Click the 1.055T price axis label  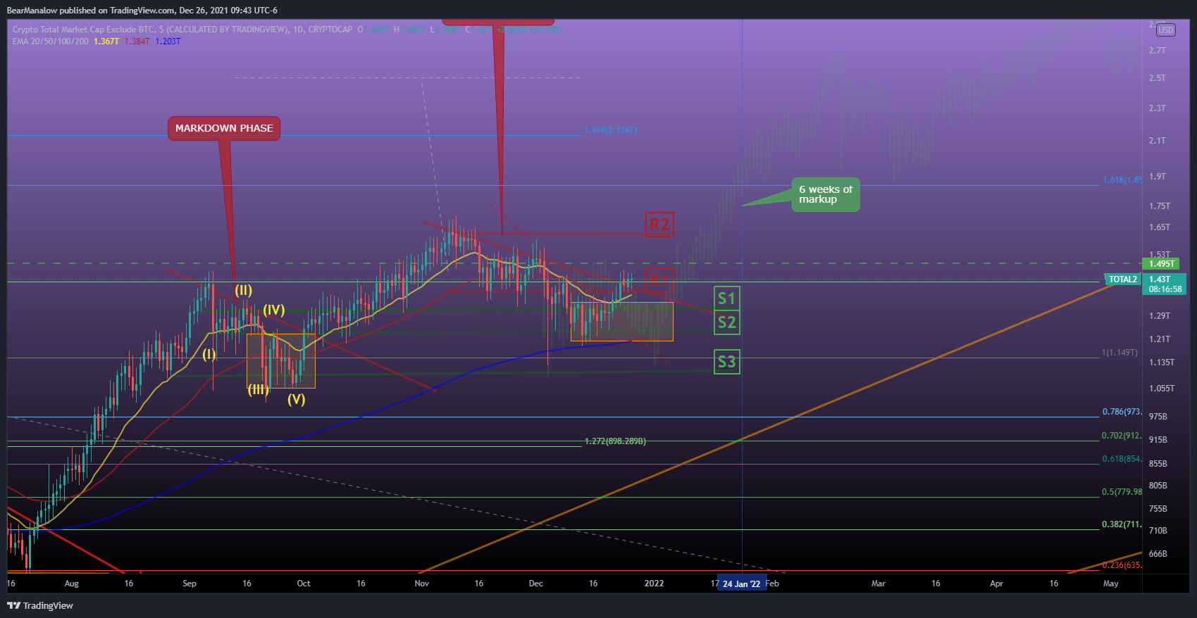tap(1162, 389)
